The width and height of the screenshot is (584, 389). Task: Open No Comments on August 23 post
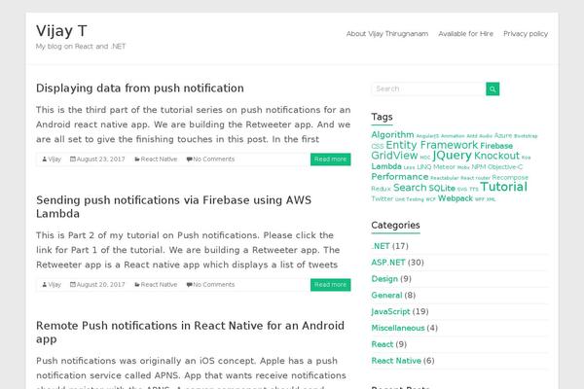click(214, 159)
